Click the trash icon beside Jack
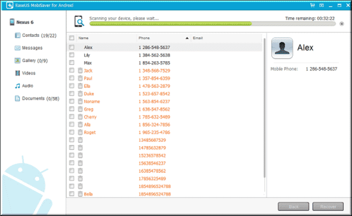 (x=80, y=71)
